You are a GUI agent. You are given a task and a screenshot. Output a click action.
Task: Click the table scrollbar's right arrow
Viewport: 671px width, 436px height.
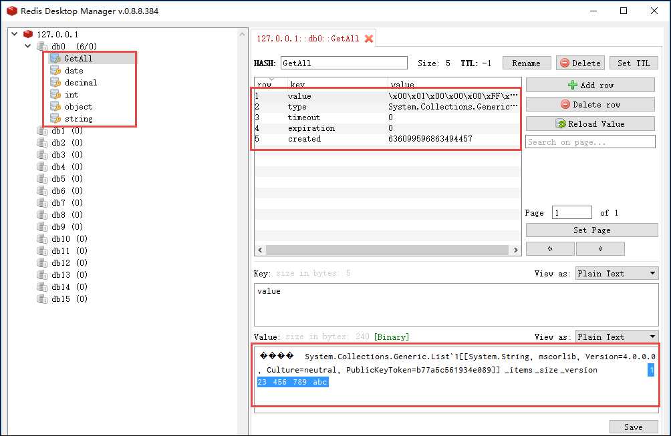click(515, 250)
